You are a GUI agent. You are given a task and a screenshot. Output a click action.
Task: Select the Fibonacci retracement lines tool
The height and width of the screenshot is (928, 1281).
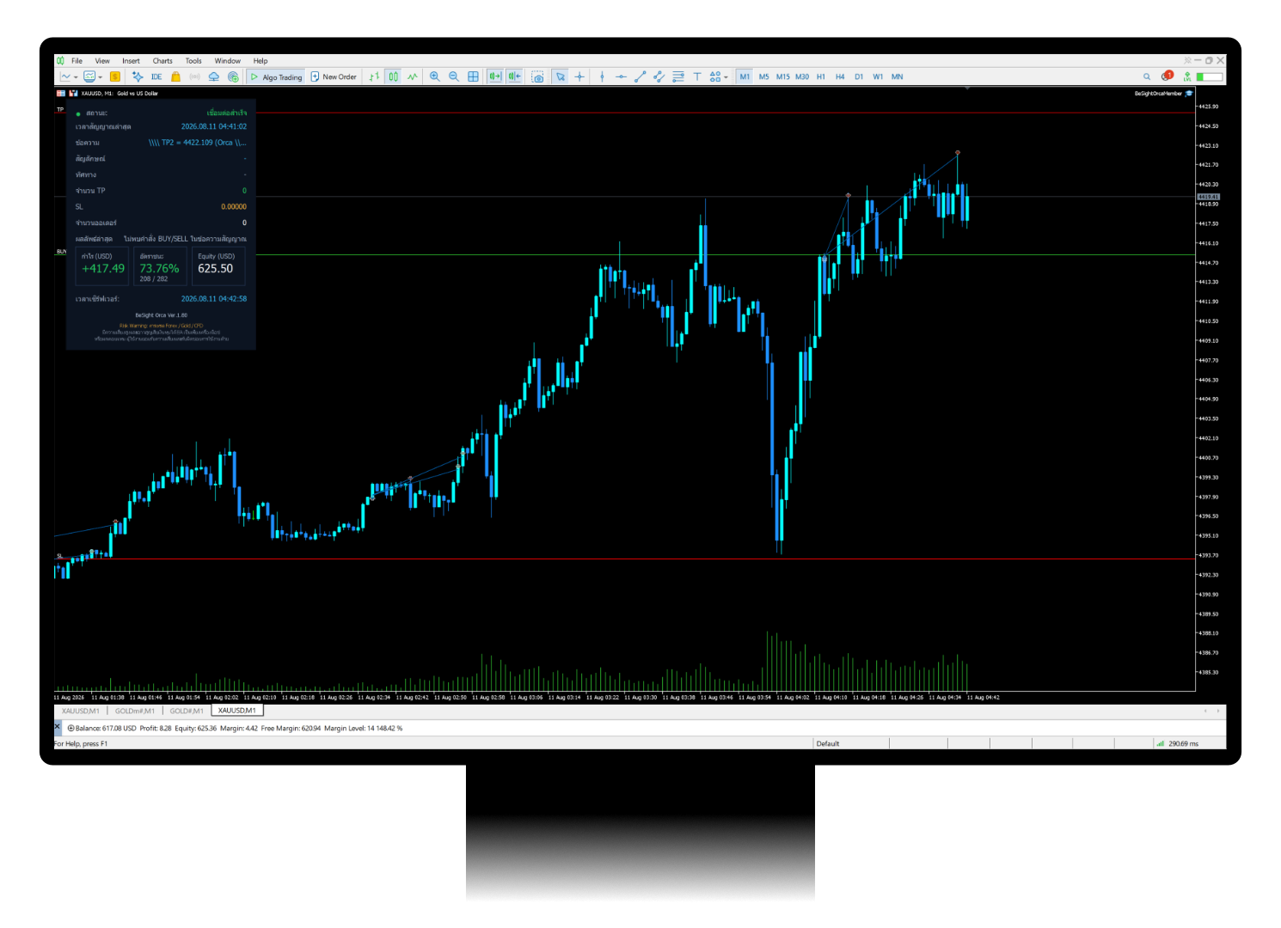click(x=678, y=76)
